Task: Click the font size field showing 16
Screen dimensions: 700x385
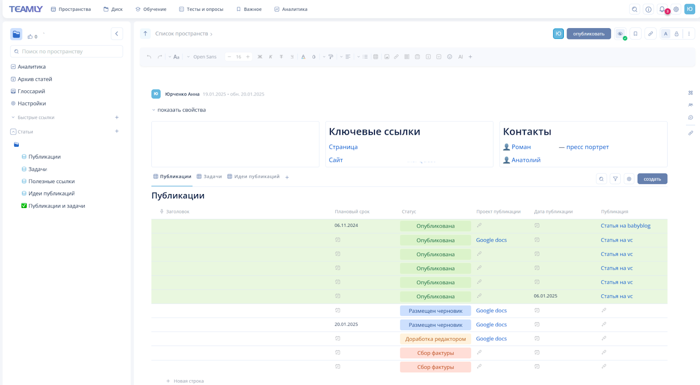Action: point(238,57)
